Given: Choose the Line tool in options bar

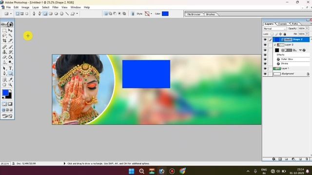Looking at the screenshot, I should (67, 14).
